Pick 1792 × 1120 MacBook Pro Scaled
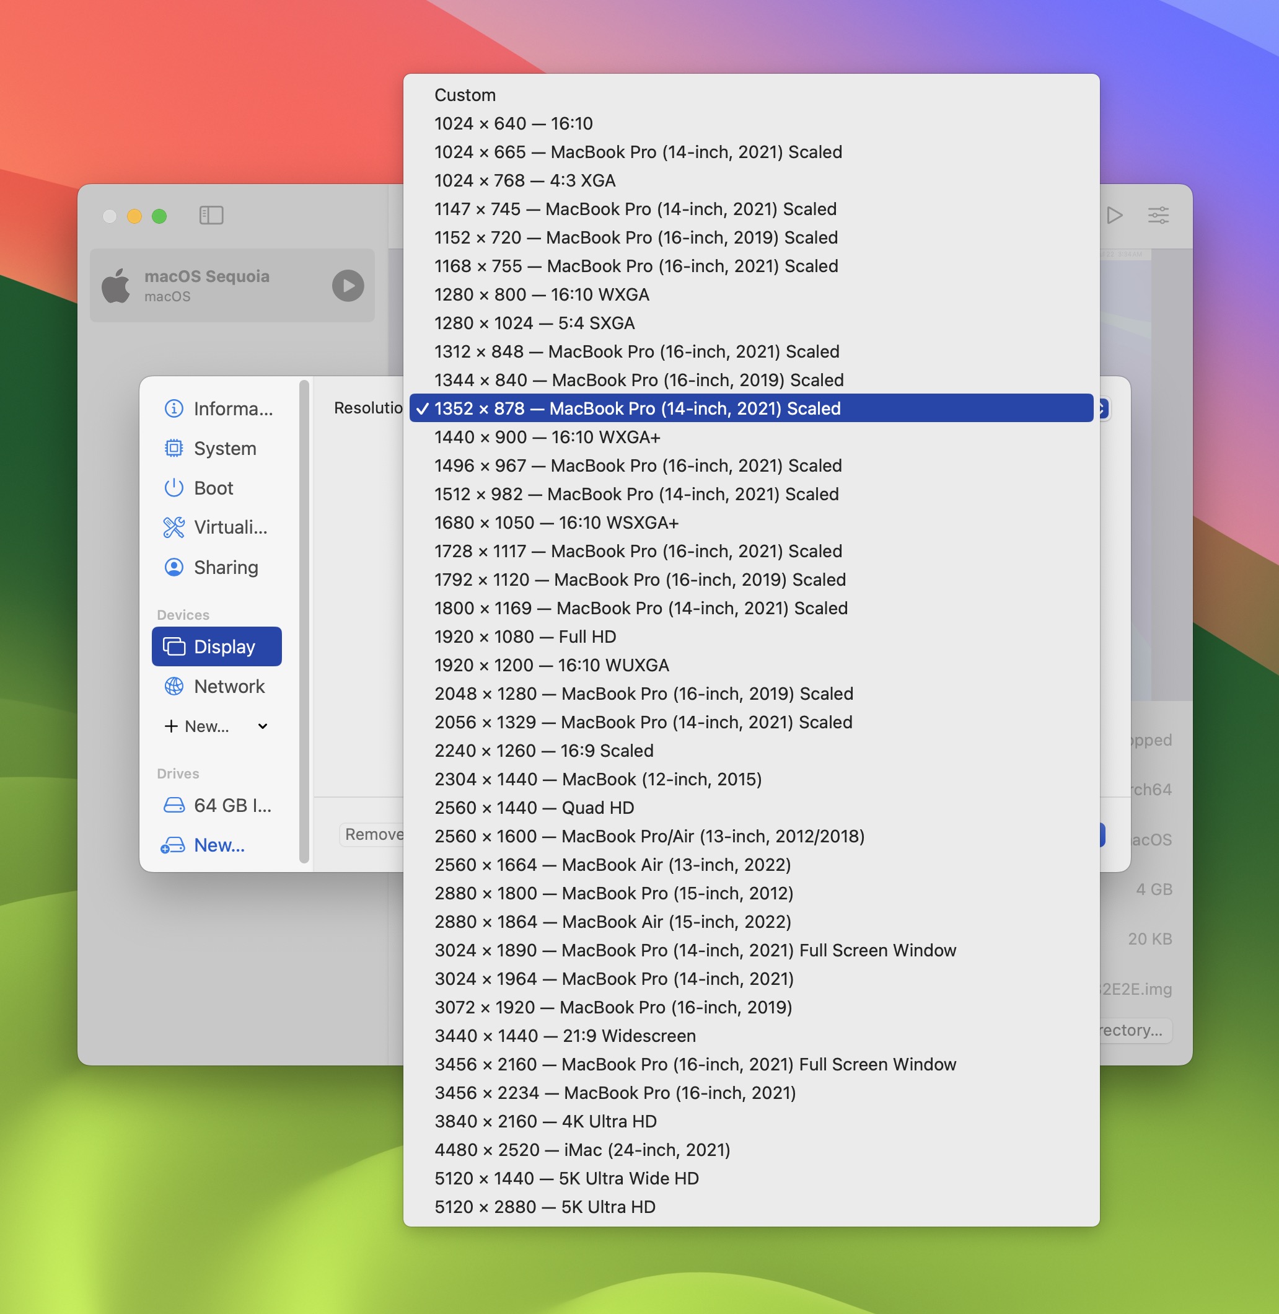The width and height of the screenshot is (1279, 1314). click(751, 580)
